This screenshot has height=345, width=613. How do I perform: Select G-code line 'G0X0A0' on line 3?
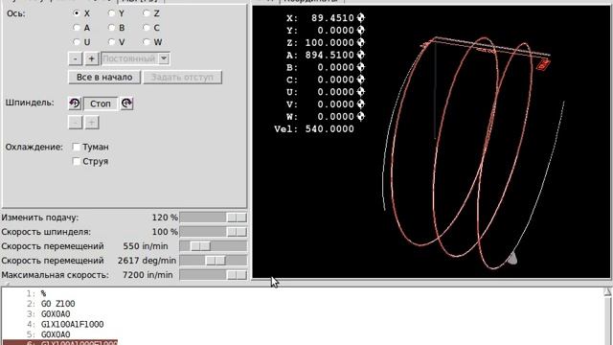pyautogui.click(x=56, y=314)
